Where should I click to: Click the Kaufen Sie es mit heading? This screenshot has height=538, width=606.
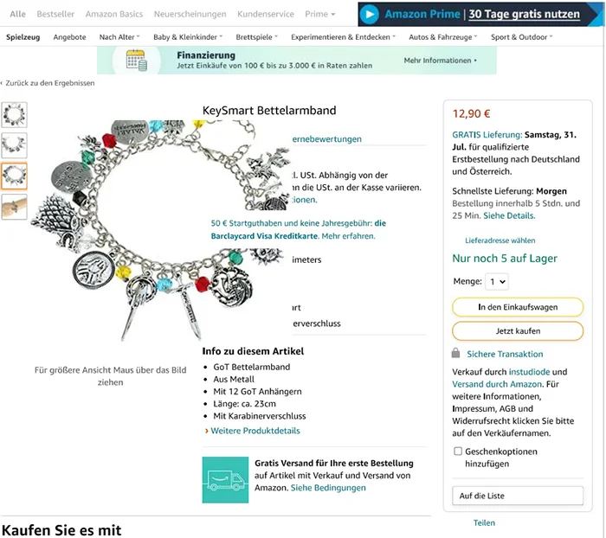click(61, 530)
